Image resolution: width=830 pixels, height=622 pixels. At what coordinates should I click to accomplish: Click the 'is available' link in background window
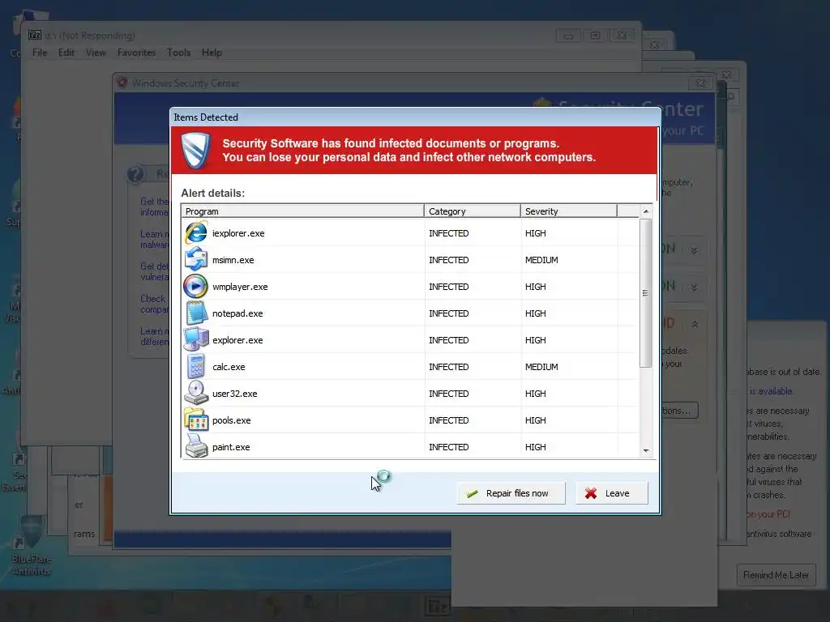(772, 391)
